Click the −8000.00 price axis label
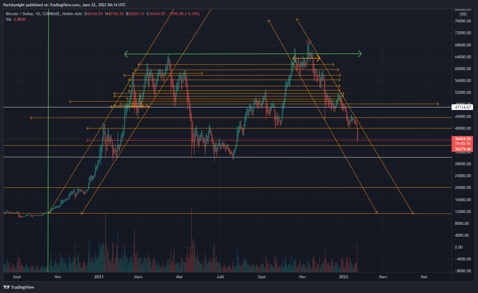This screenshot has height=293, width=478. 463,271
